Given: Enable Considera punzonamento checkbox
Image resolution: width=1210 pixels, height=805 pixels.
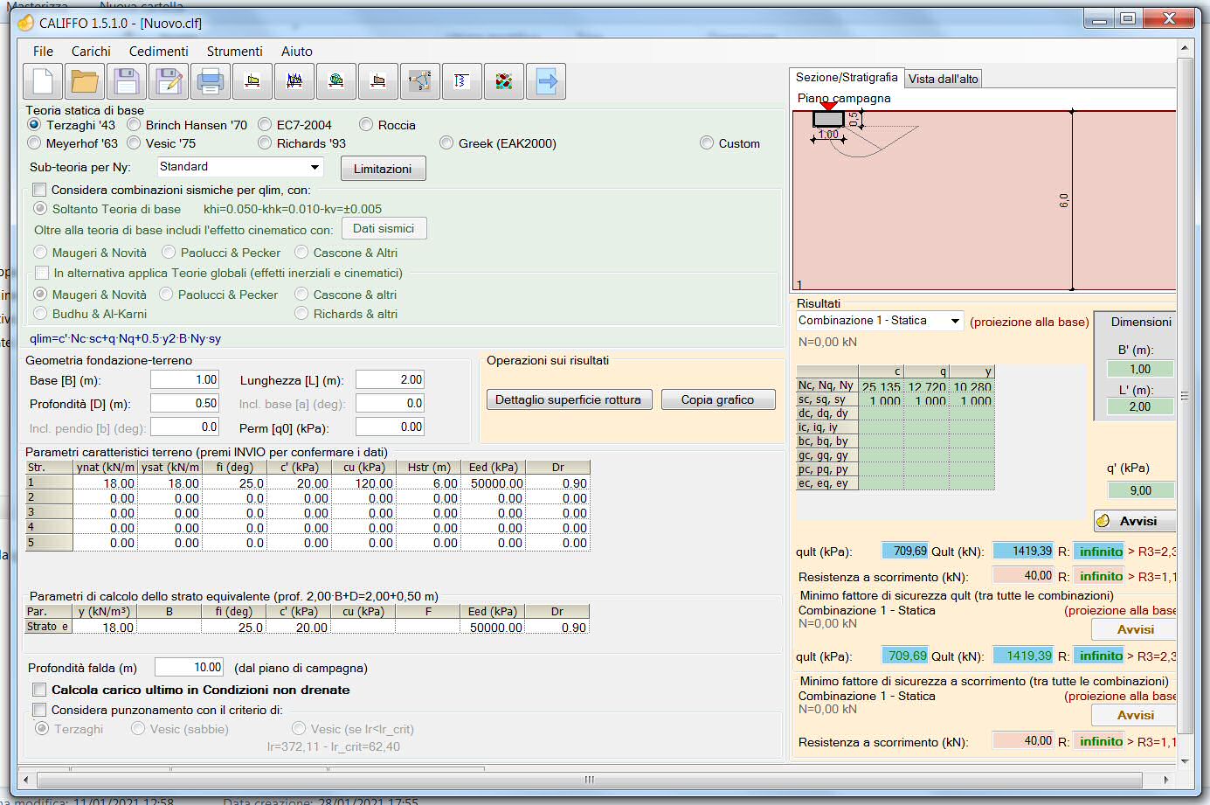Looking at the screenshot, I should pyautogui.click(x=39, y=710).
